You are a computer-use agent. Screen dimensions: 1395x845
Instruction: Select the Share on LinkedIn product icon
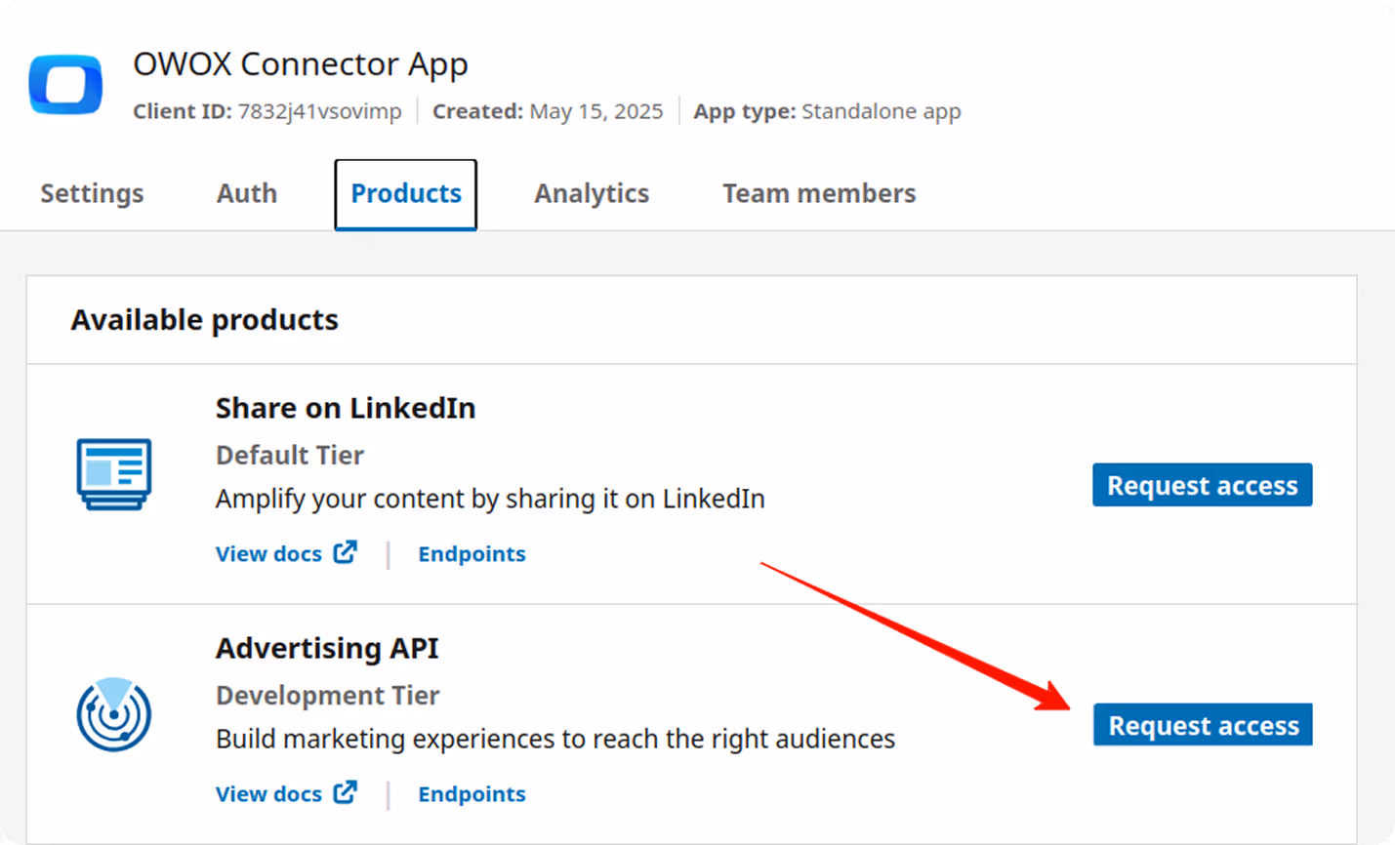tap(112, 475)
